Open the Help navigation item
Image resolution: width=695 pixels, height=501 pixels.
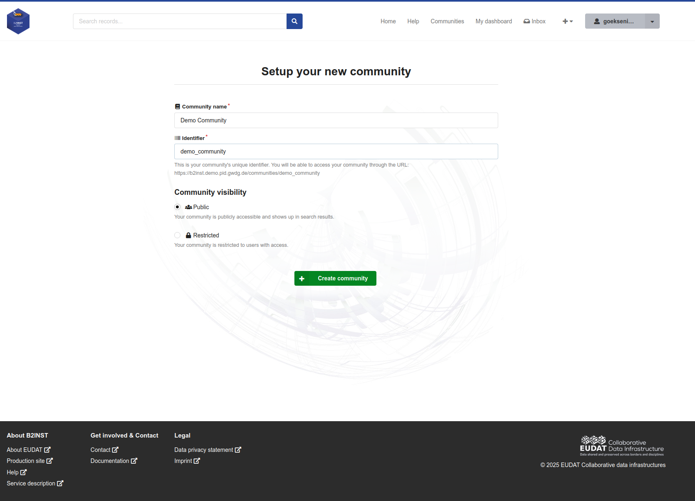[x=413, y=21]
